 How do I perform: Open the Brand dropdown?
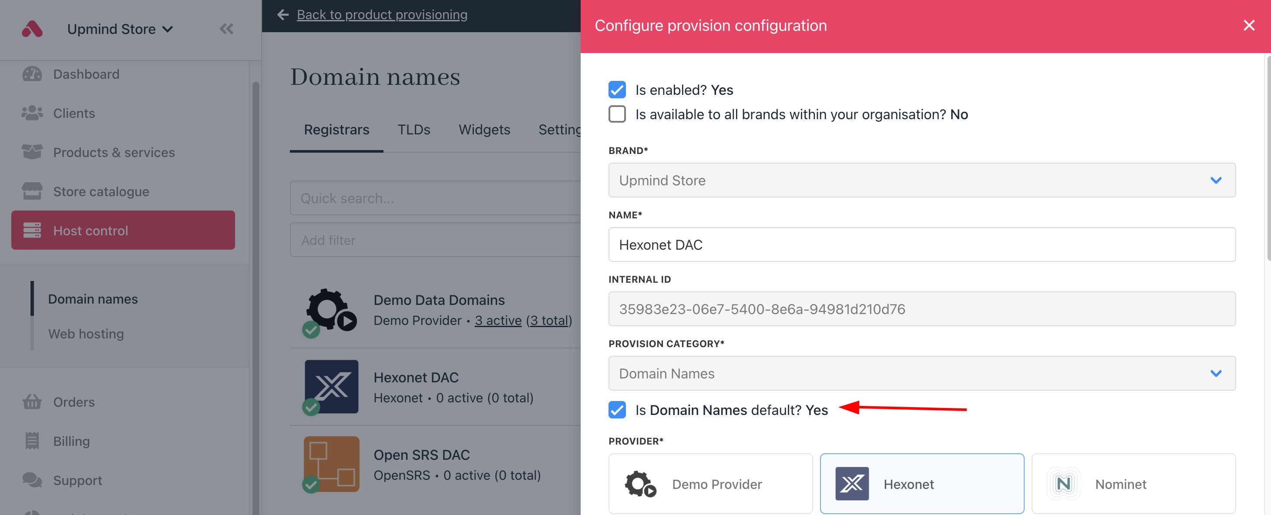(921, 180)
